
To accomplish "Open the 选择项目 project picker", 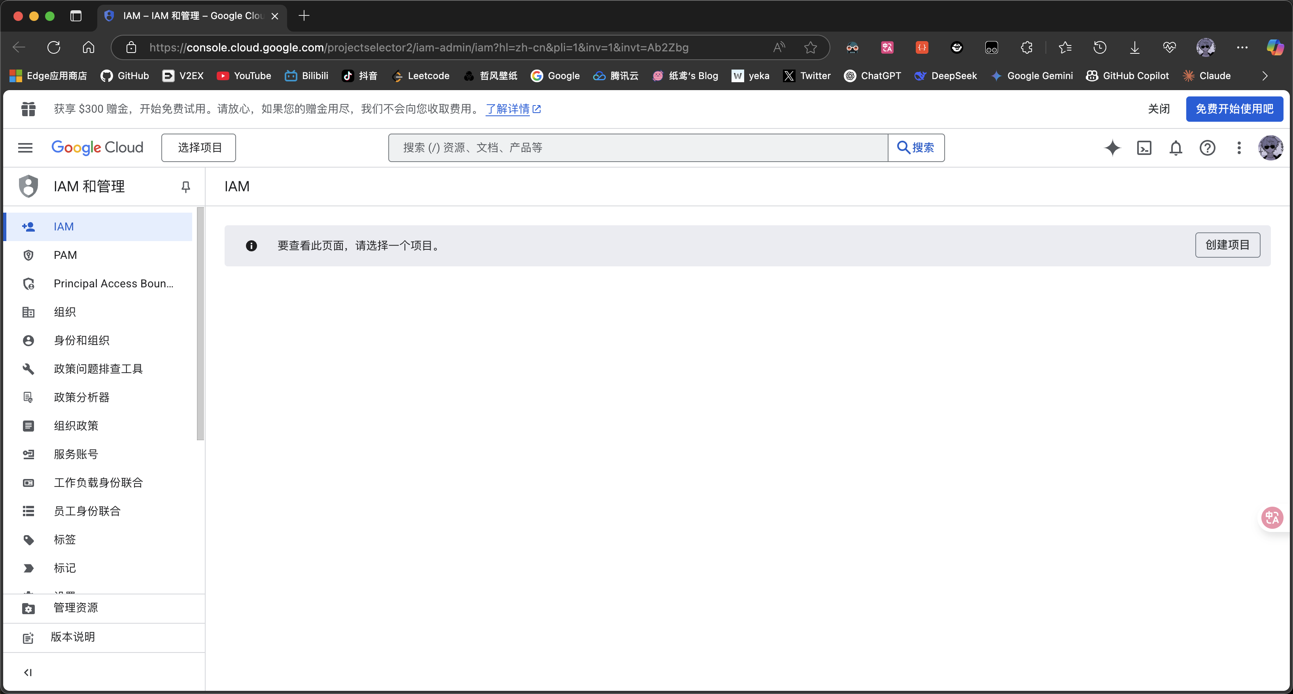I will tap(199, 147).
